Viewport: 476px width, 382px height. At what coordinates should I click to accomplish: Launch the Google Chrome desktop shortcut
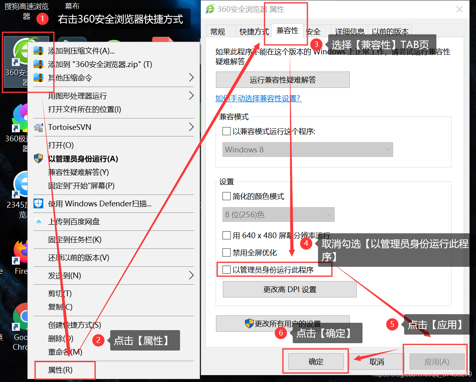[20, 327]
